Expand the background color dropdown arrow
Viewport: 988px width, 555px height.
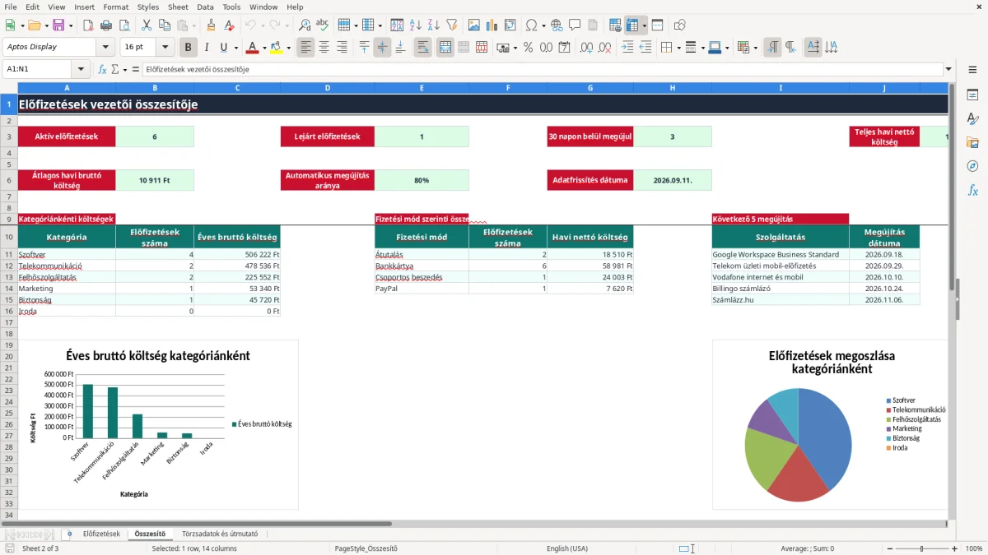click(288, 48)
